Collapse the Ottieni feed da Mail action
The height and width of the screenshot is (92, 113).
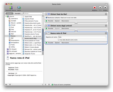(x=46, y=14)
